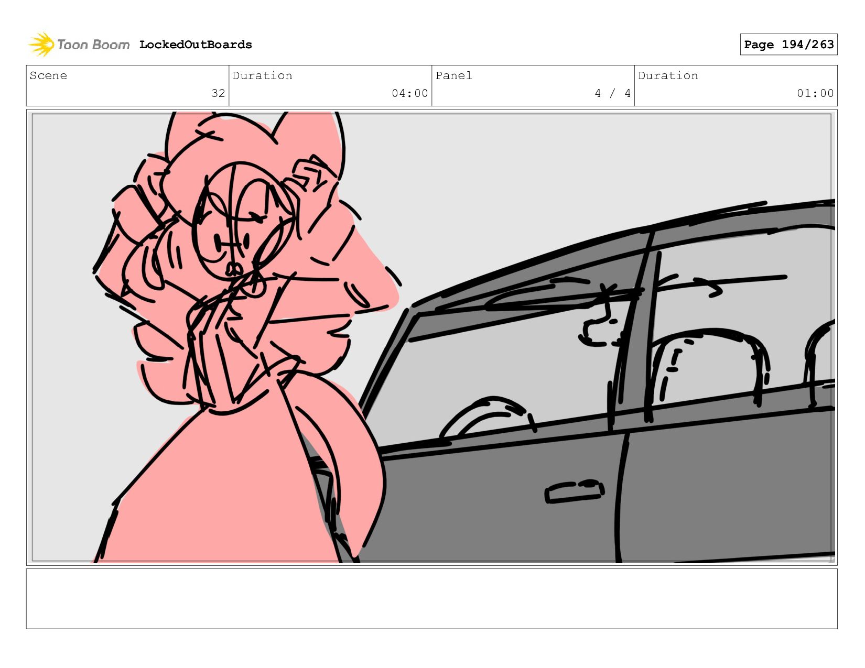Click the Panel label
Image resolution: width=865 pixels, height=668 pixels.
(453, 75)
